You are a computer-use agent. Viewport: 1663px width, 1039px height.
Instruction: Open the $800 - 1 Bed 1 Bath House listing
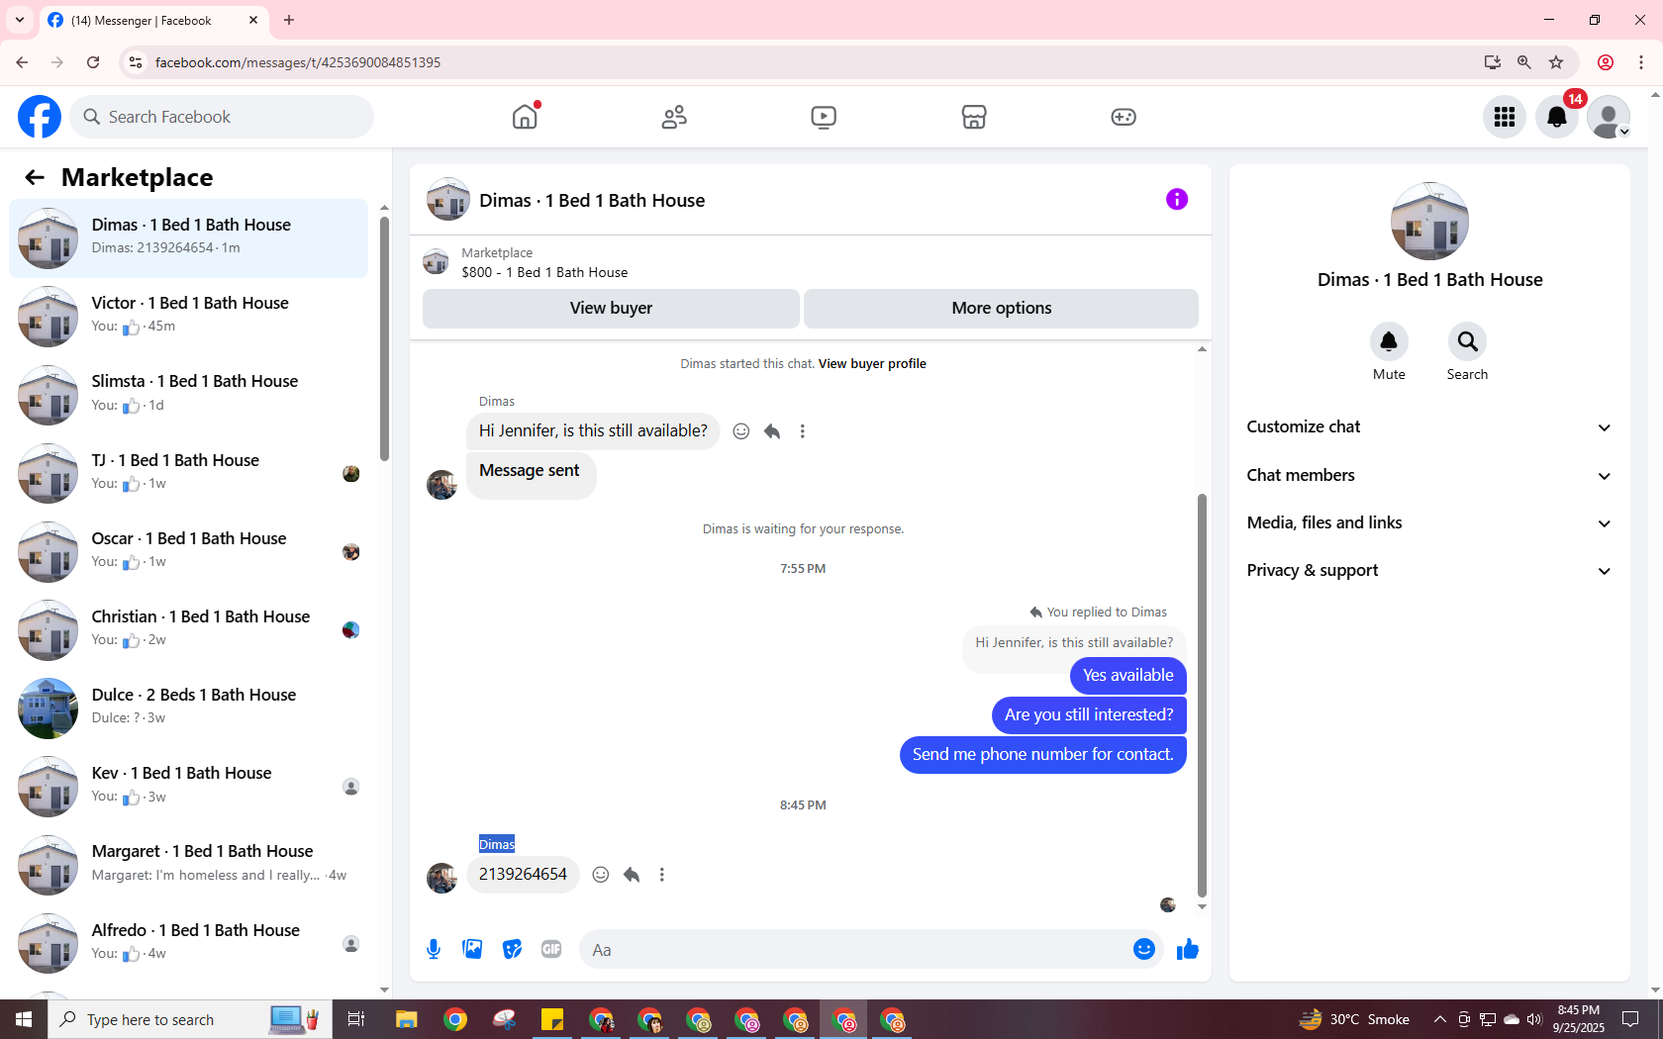coord(544,272)
